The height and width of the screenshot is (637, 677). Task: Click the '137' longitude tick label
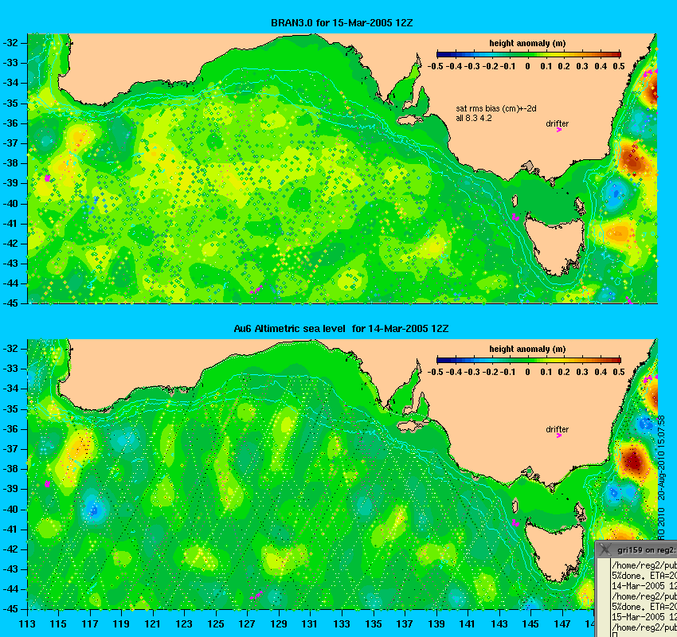[405, 624]
